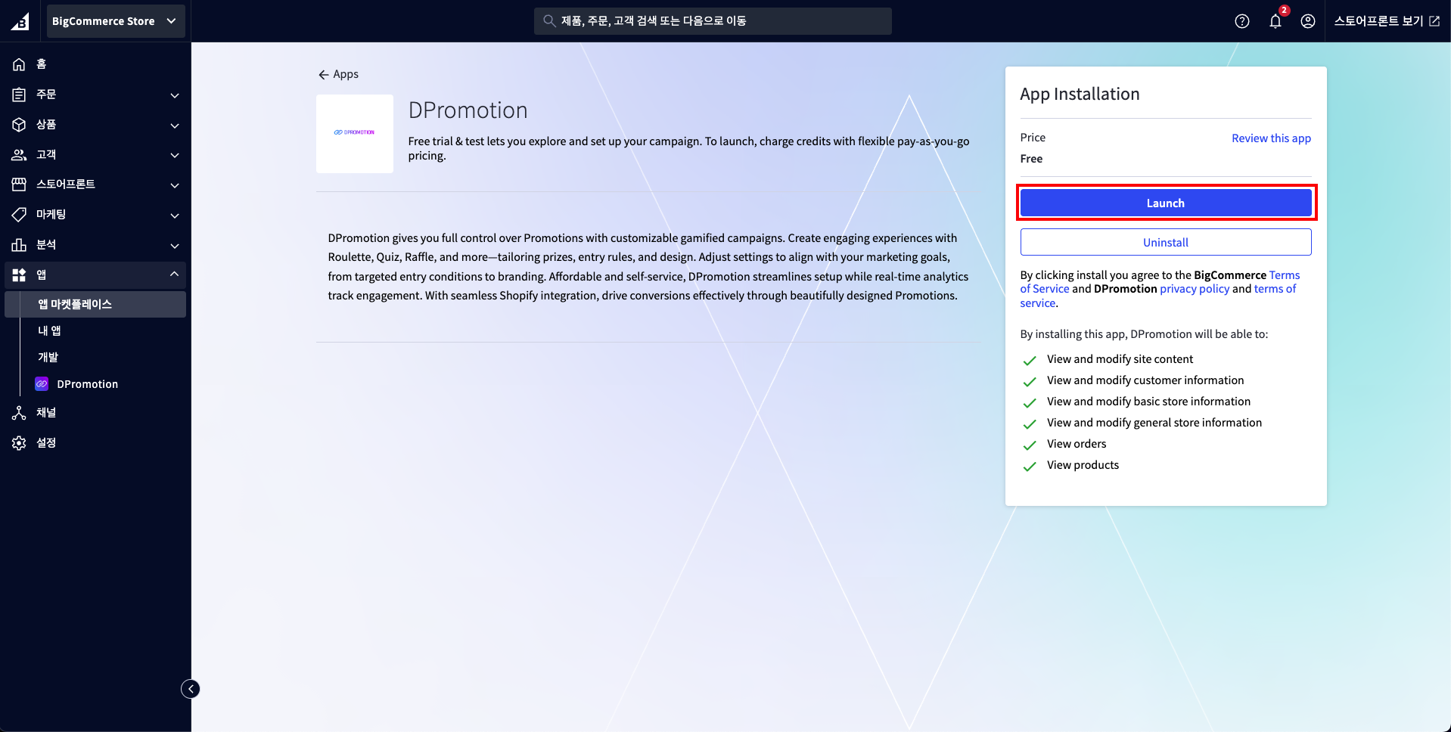Click the 'App Installation' heading
Viewport: 1451px width, 732px height.
tap(1080, 94)
